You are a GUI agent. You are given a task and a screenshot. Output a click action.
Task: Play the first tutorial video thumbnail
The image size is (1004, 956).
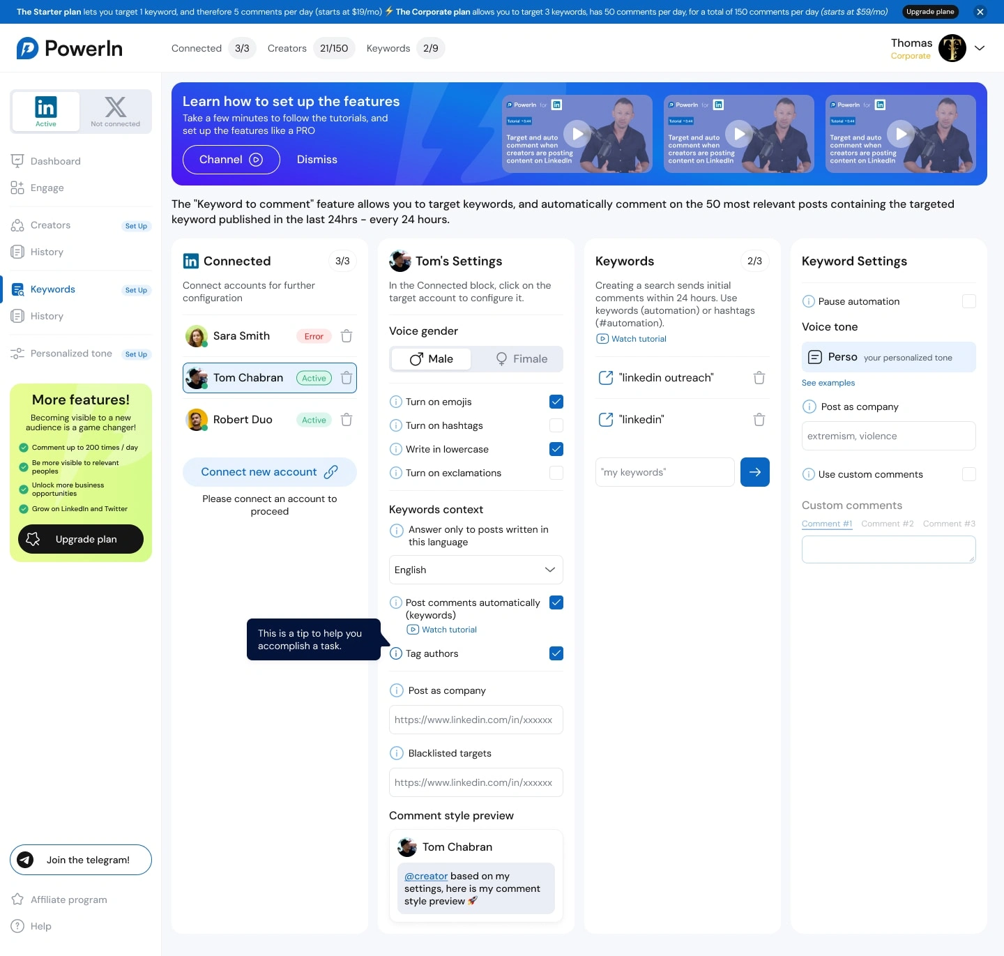point(577,133)
